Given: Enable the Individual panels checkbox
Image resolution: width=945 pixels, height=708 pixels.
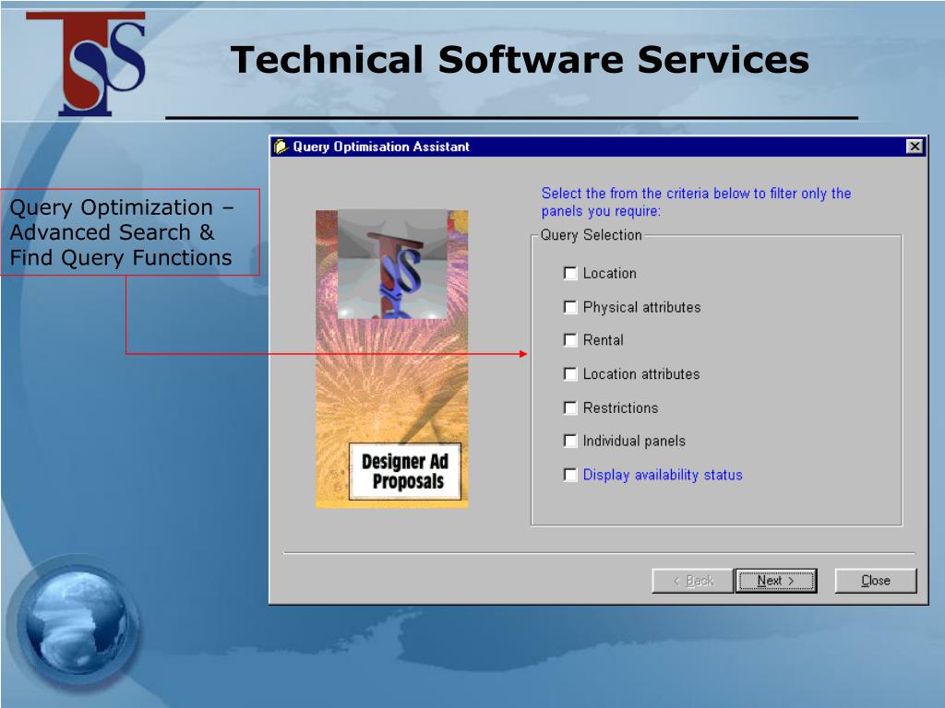Looking at the screenshot, I should click(569, 441).
